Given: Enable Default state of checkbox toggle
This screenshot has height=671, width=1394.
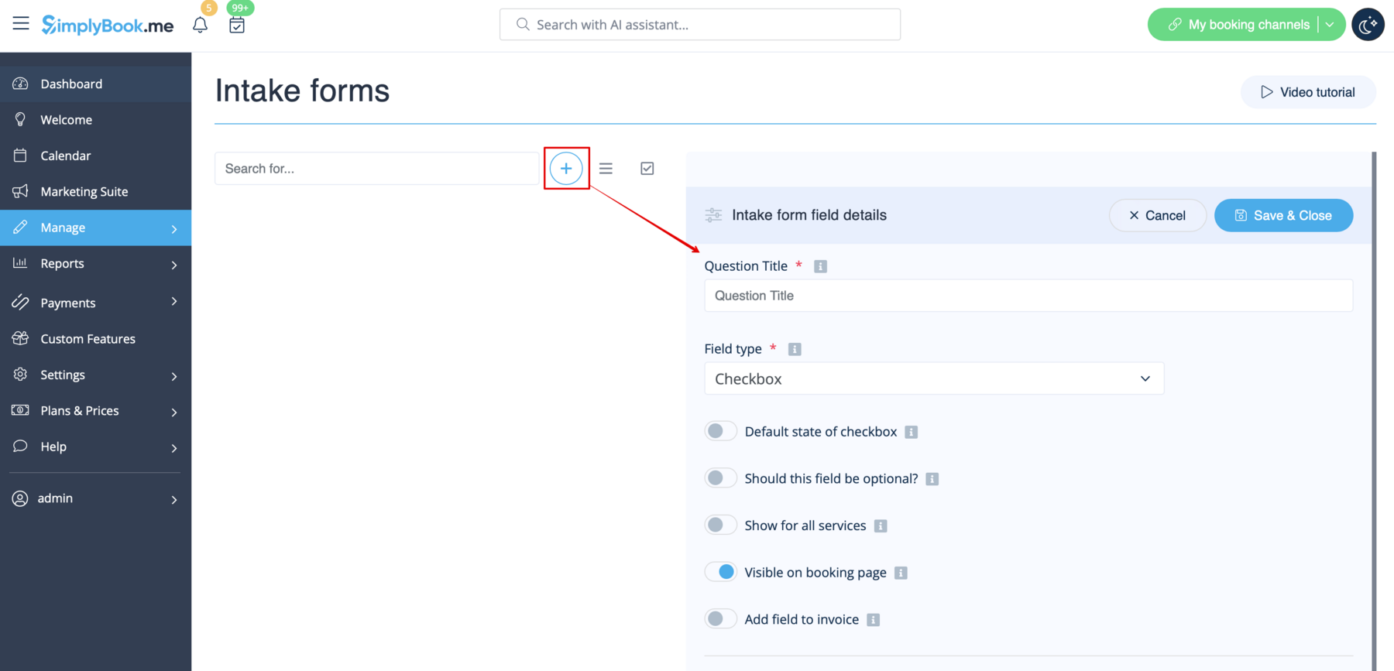Looking at the screenshot, I should point(720,431).
